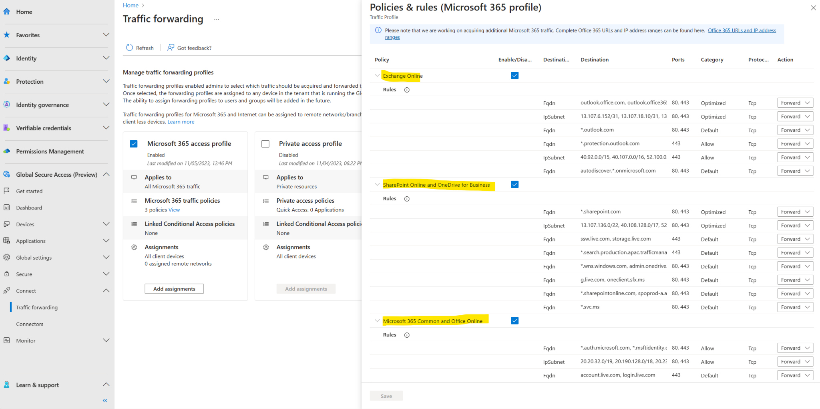This screenshot has height=409, width=820.
Task: Click the Global Secure Access (Preview) icon
Action: pos(7,174)
